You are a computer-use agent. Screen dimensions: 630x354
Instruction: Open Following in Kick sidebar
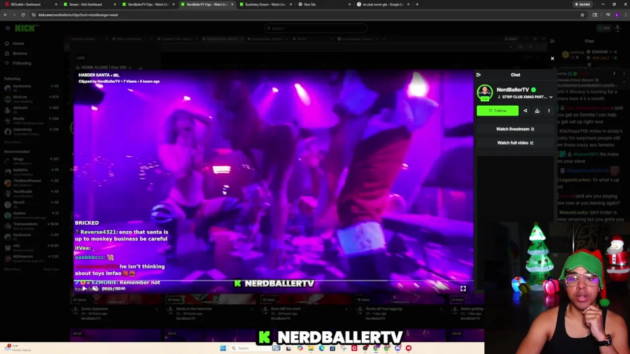click(x=22, y=63)
